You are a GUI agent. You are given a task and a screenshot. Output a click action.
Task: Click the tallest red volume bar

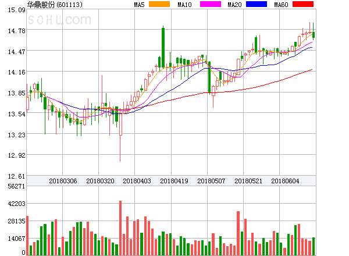point(120,228)
